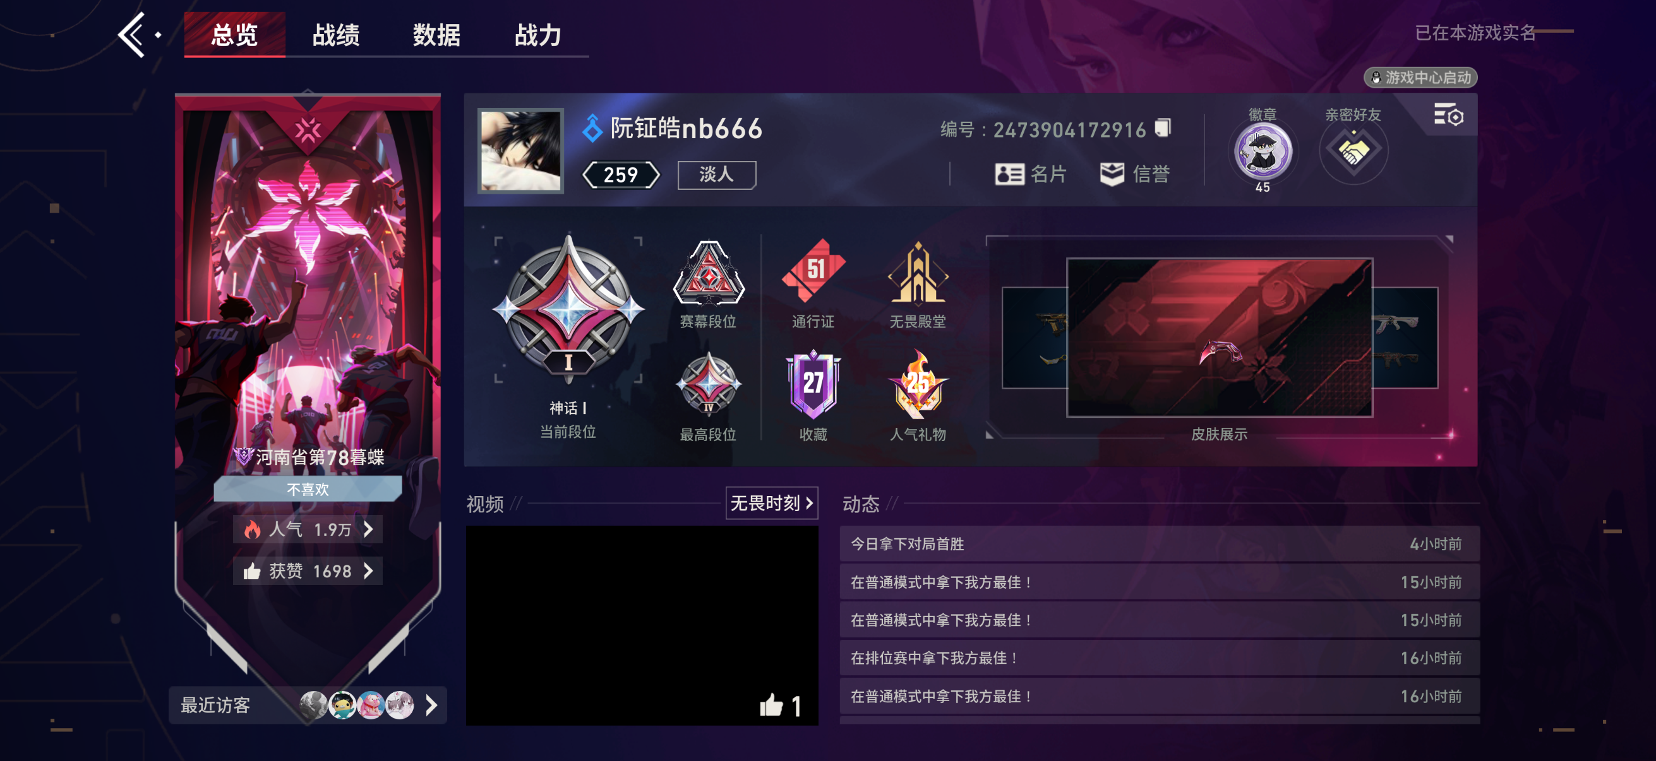Open the 通行证 level 51 icon
The height and width of the screenshot is (761, 1656).
[x=813, y=271]
